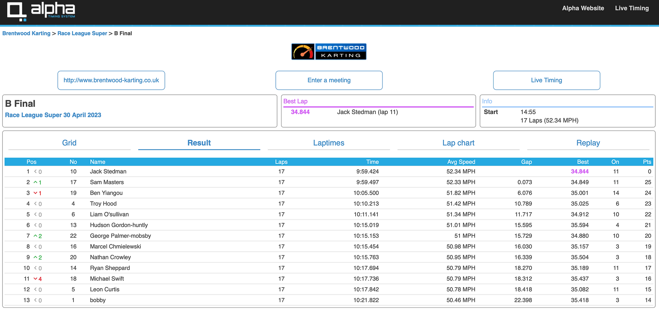Viewport: 659px width, 315px height.
Task: Select the Replay tab
Action: 588,143
